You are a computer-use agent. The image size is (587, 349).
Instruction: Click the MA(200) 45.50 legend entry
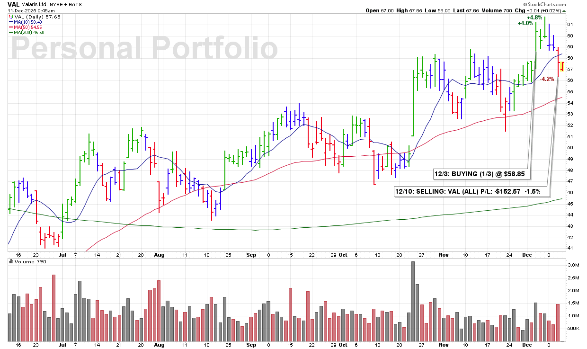27,32
